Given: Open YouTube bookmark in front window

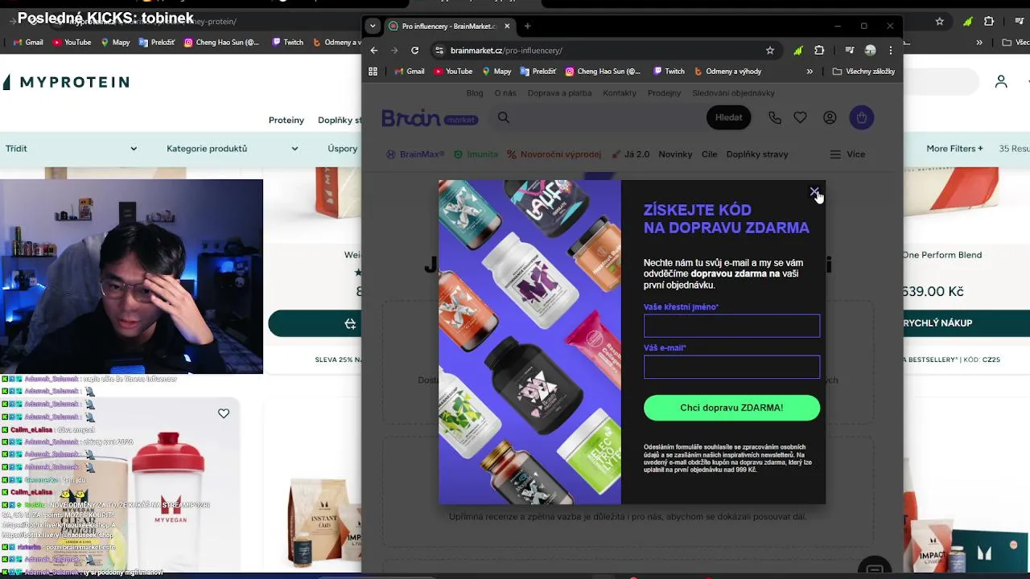Looking at the screenshot, I should [x=453, y=71].
